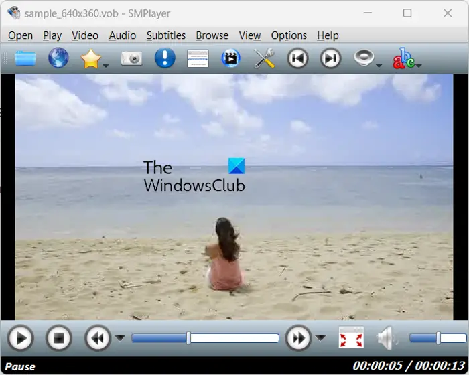
Task: Expand the forward options dropdown arrow
Action: point(320,338)
